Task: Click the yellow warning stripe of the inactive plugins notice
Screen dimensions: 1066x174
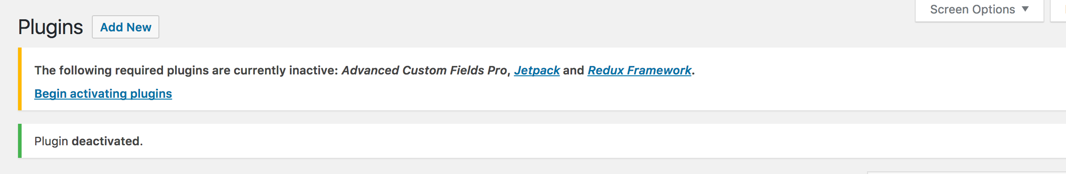Action: click(x=20, y=79)
